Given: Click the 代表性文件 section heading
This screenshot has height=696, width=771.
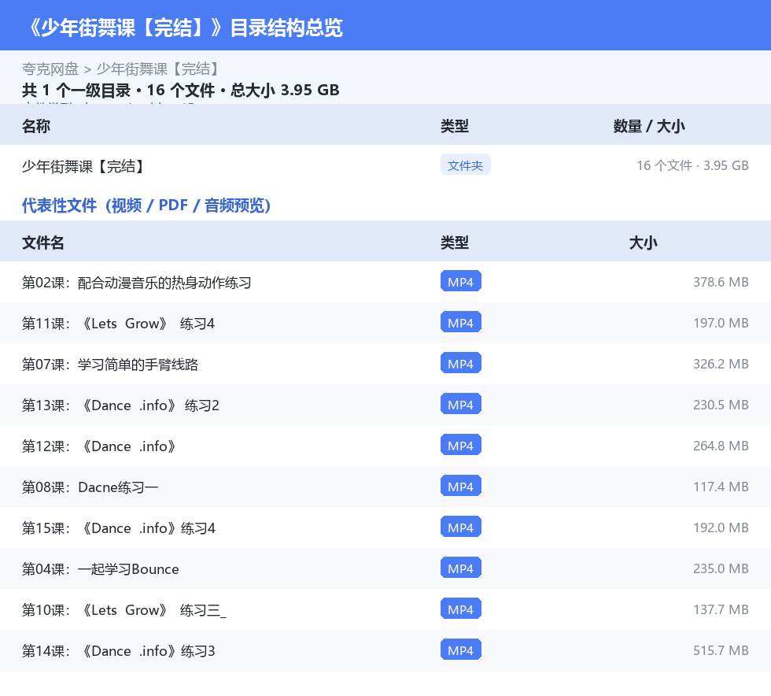Looking at the screenshot, I should coord(146,205).
